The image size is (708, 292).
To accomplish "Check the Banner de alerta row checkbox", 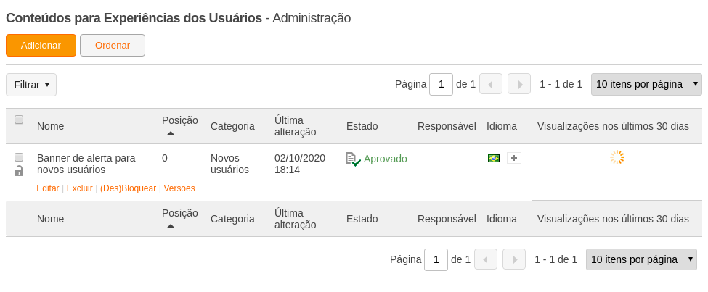I will pos(19,157).
